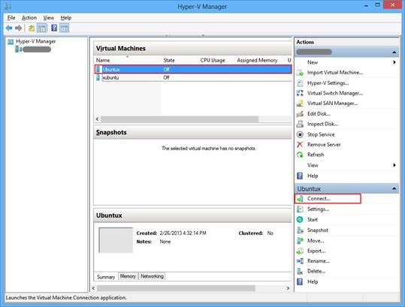Click Import Virtual Machine... action
405x307 pixels.
[335, 73]
